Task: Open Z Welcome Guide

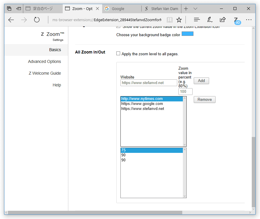Action: point(45,73)
